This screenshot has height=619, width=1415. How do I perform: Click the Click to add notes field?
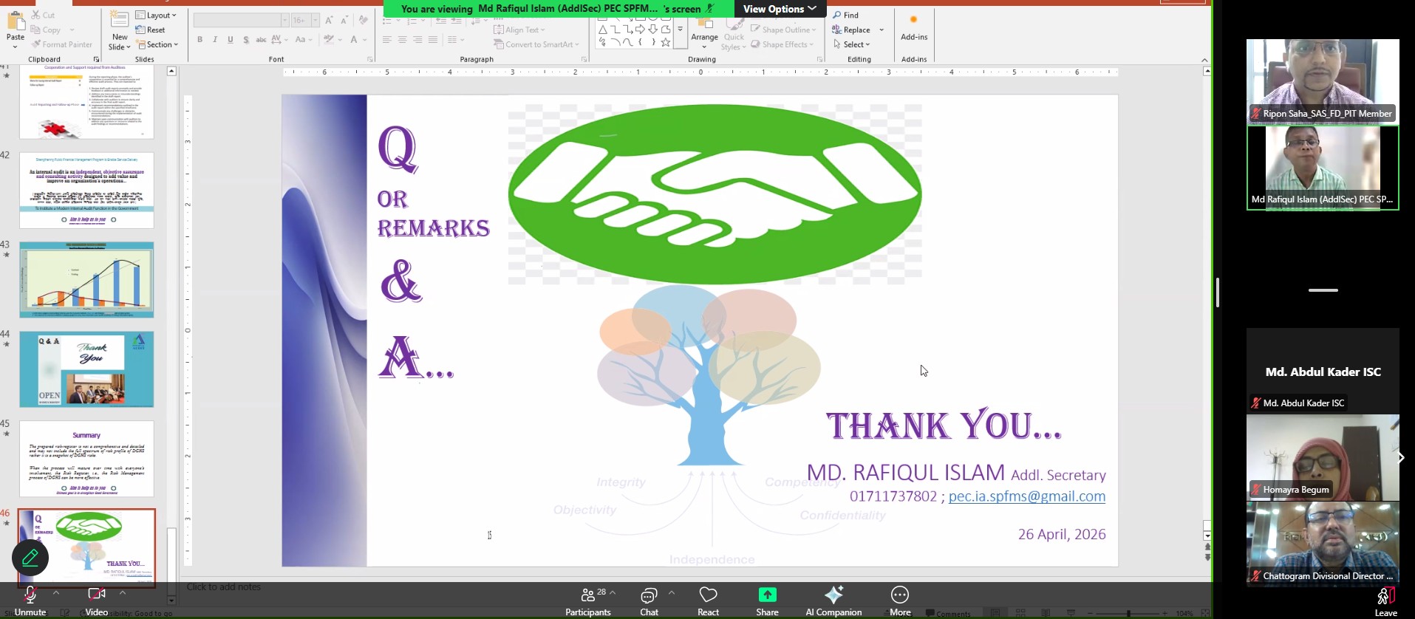[x=223, y=586]
